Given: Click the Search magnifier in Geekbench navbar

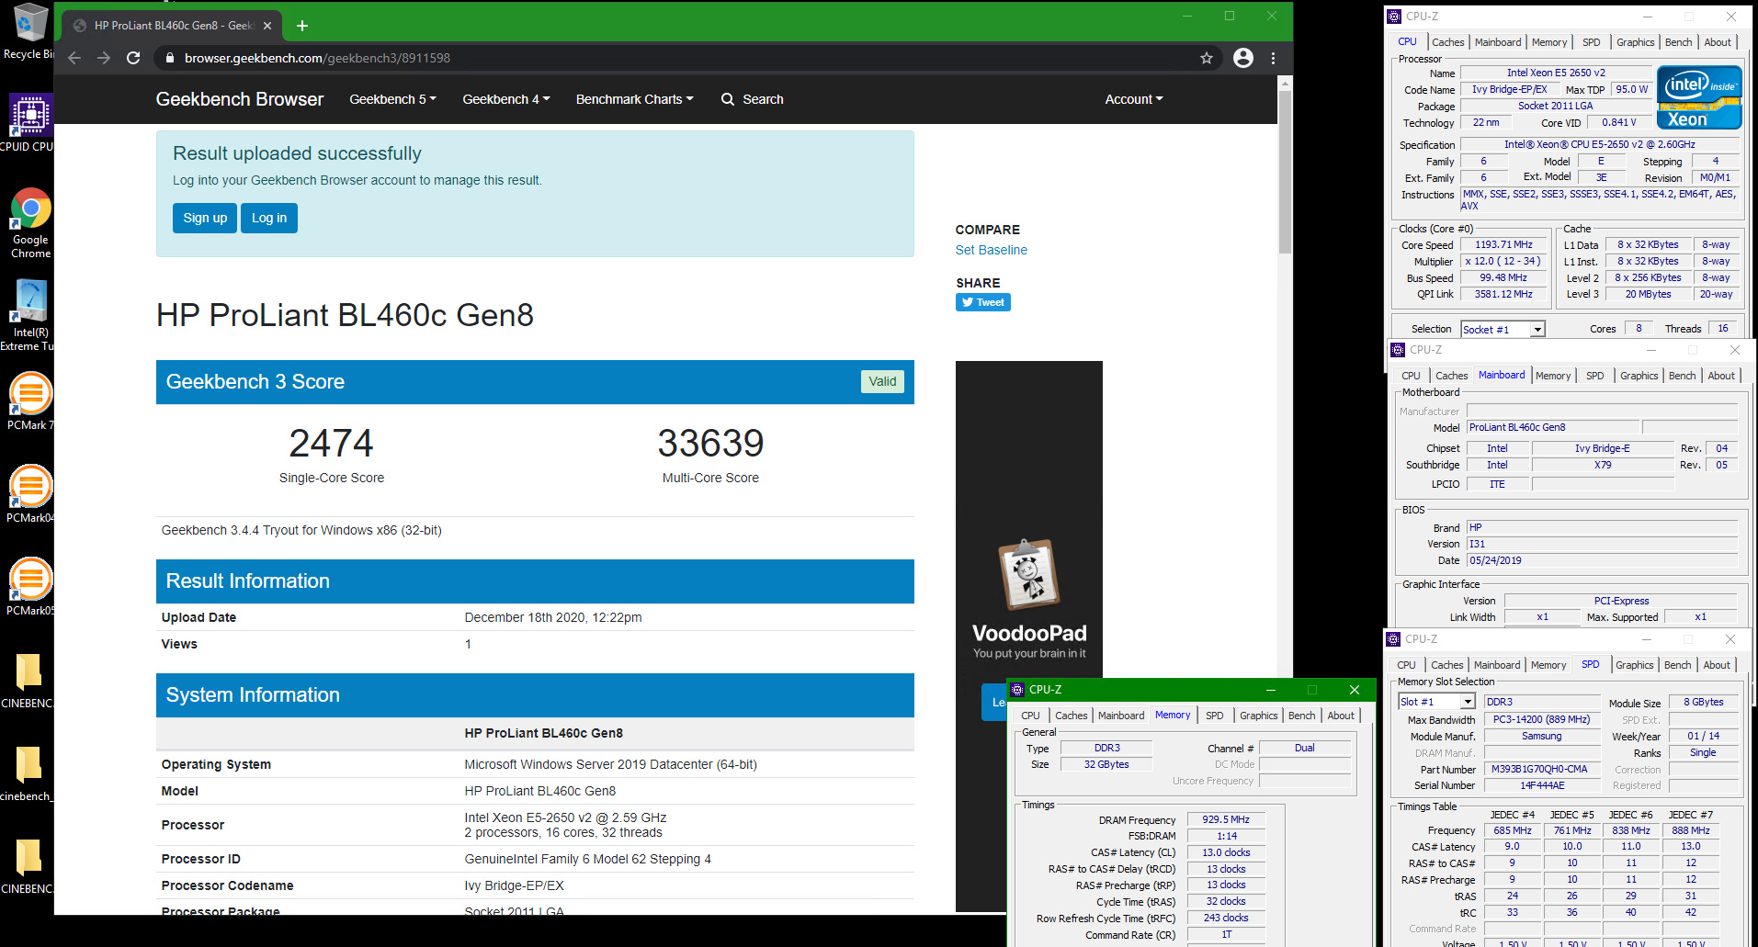Looking at the screenshot, I should tap(728, 99).
